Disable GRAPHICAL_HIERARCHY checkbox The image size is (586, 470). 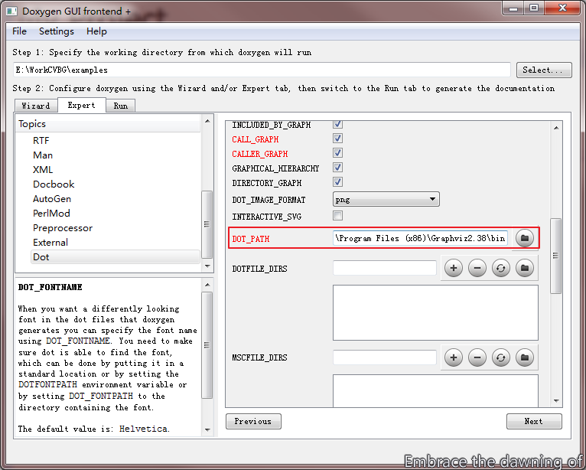tap(337, 168)
